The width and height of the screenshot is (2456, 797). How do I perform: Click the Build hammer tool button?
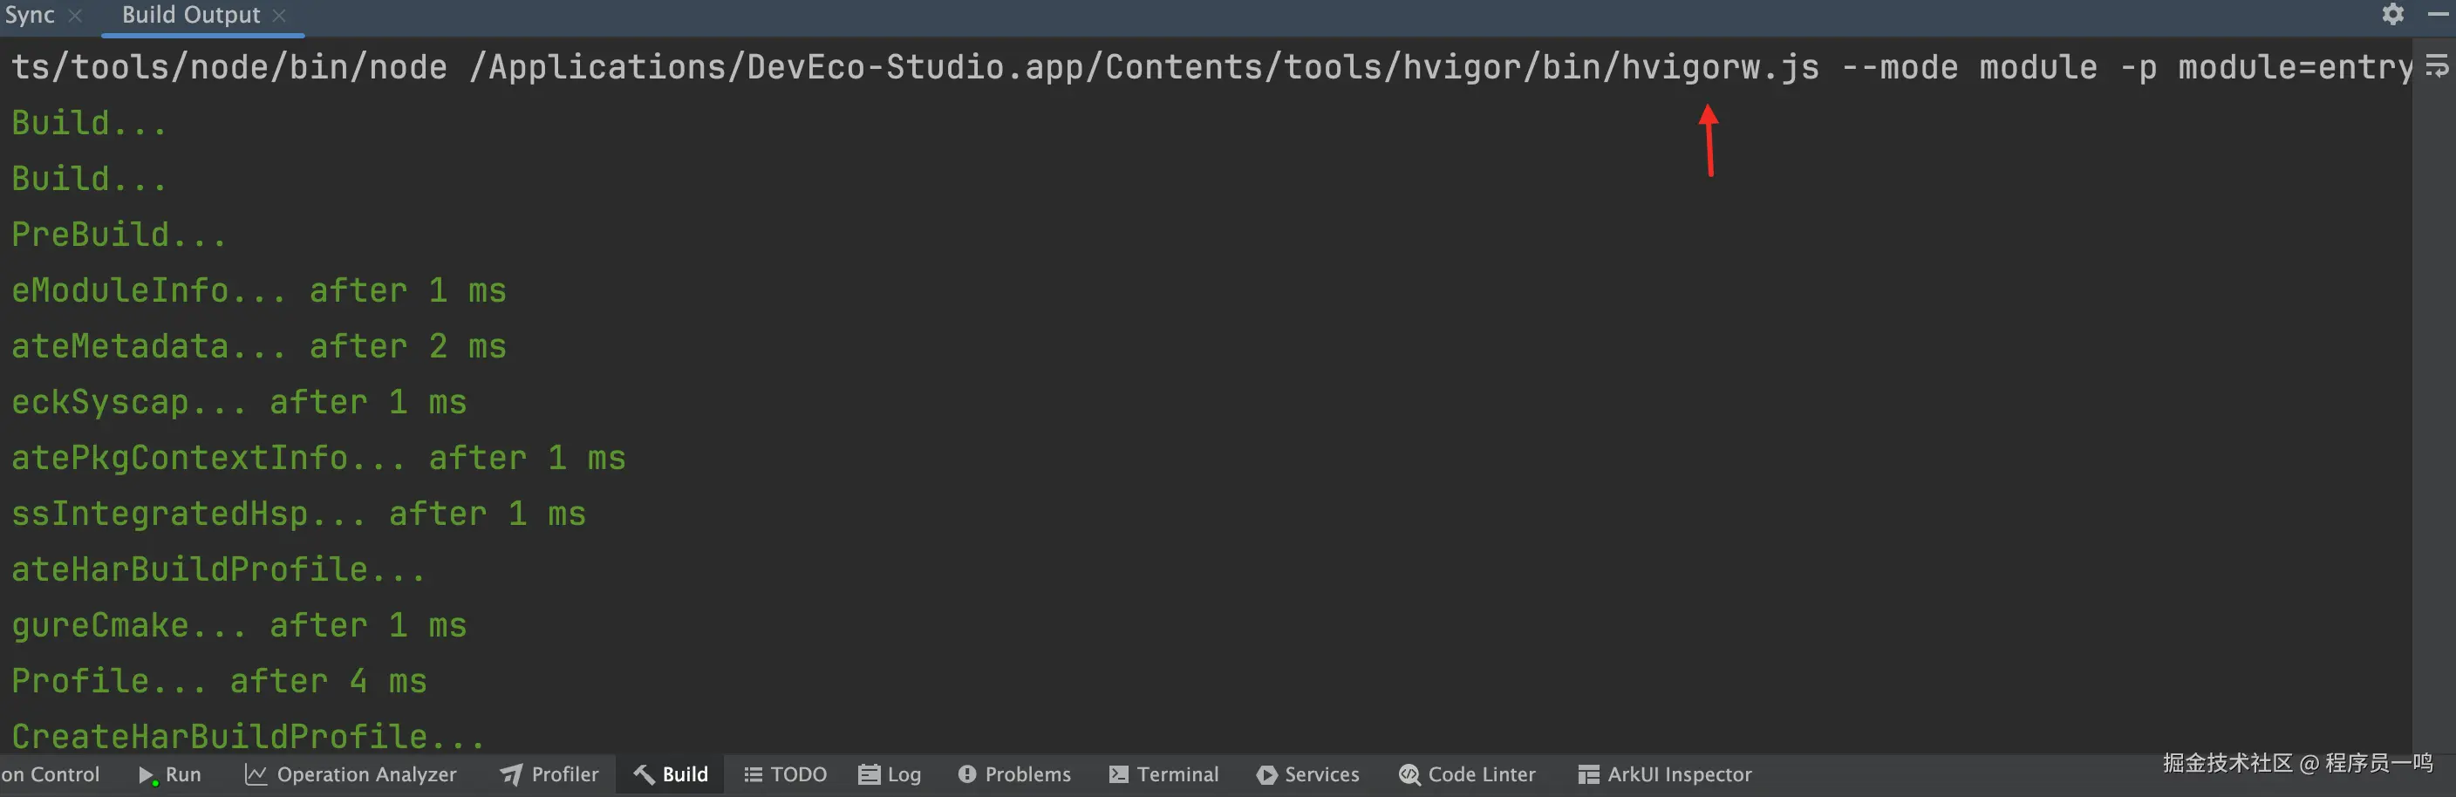672,774
